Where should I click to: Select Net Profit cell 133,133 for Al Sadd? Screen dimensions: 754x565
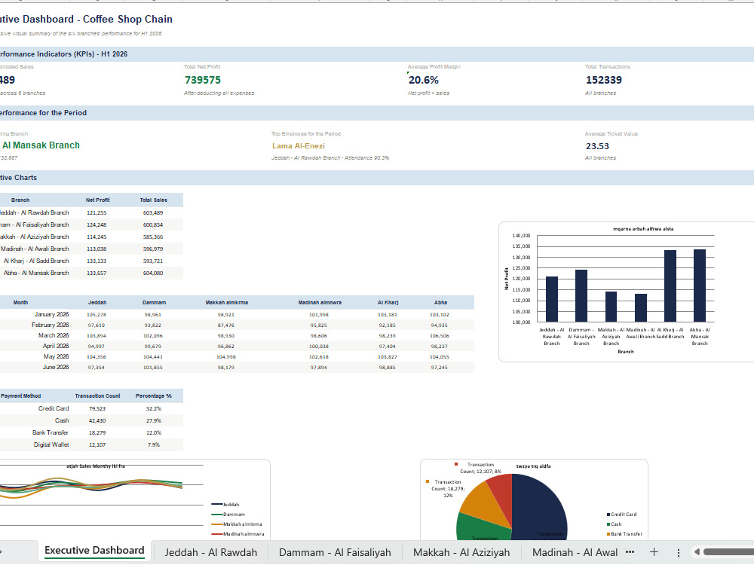coord(97,261)
